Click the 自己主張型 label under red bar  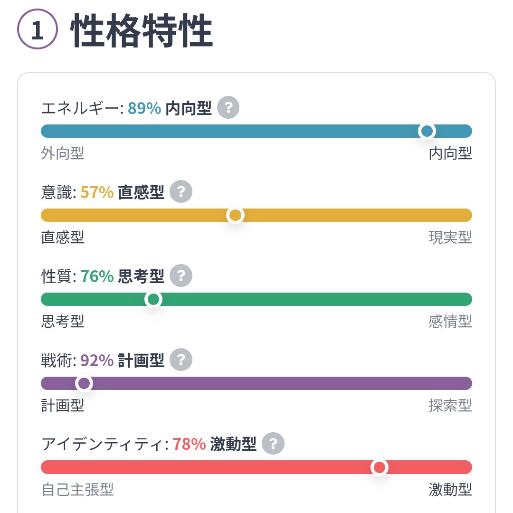click(x=77, y=490)
